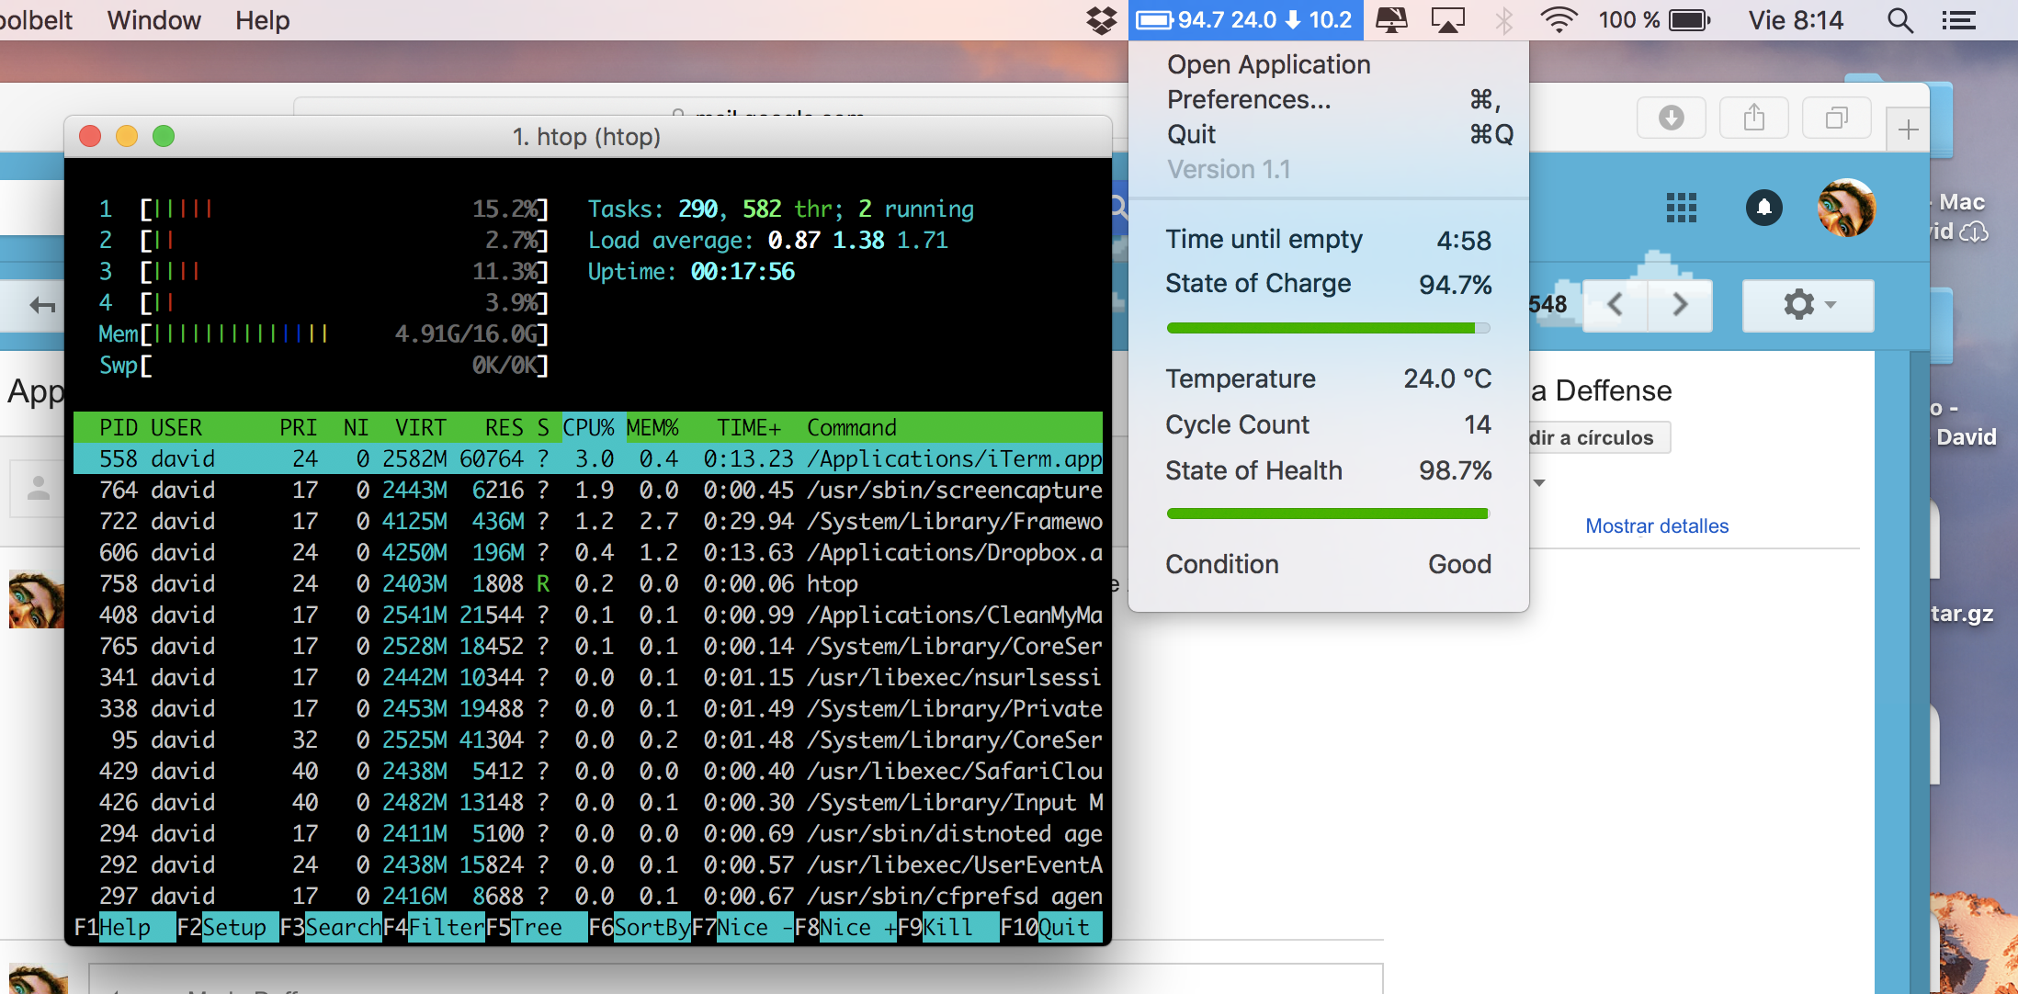Click F3 Search in htop footer
Viewport: 2018px width, 994px height.
(x=330, y=927)
